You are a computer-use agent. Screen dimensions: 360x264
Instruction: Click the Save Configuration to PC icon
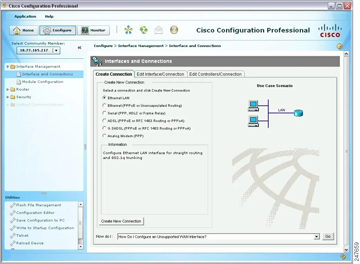(12, 220)
